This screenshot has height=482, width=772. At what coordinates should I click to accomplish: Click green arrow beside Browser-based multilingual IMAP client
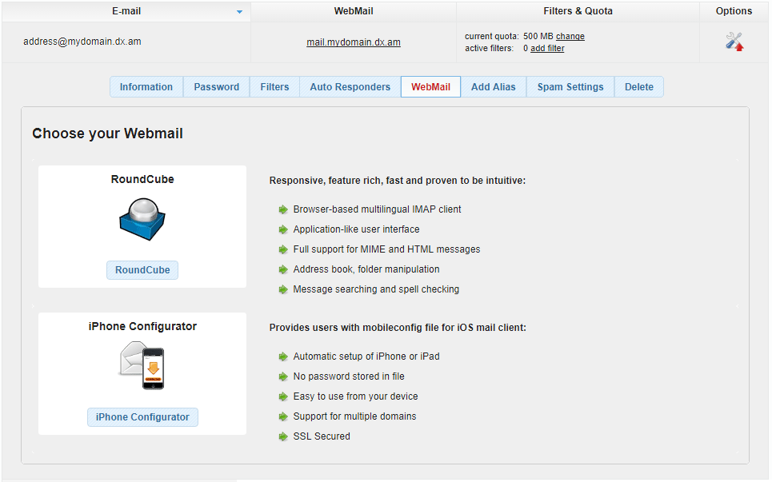tap(282, 209)
